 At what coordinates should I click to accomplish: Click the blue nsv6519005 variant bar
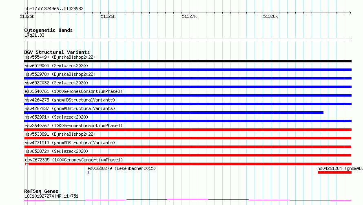tap(188, 70)
